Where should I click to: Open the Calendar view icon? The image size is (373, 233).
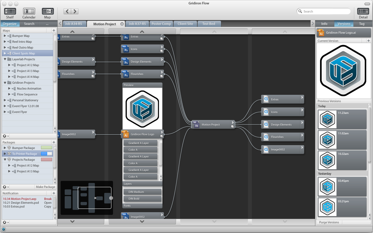(29, 11)
